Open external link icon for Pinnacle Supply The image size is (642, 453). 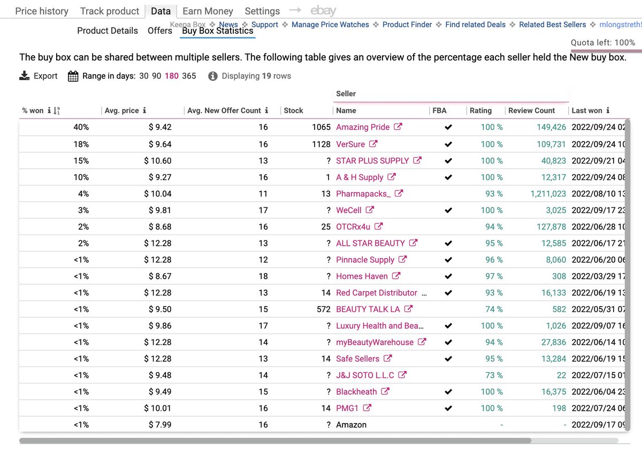tap(403, 259)
